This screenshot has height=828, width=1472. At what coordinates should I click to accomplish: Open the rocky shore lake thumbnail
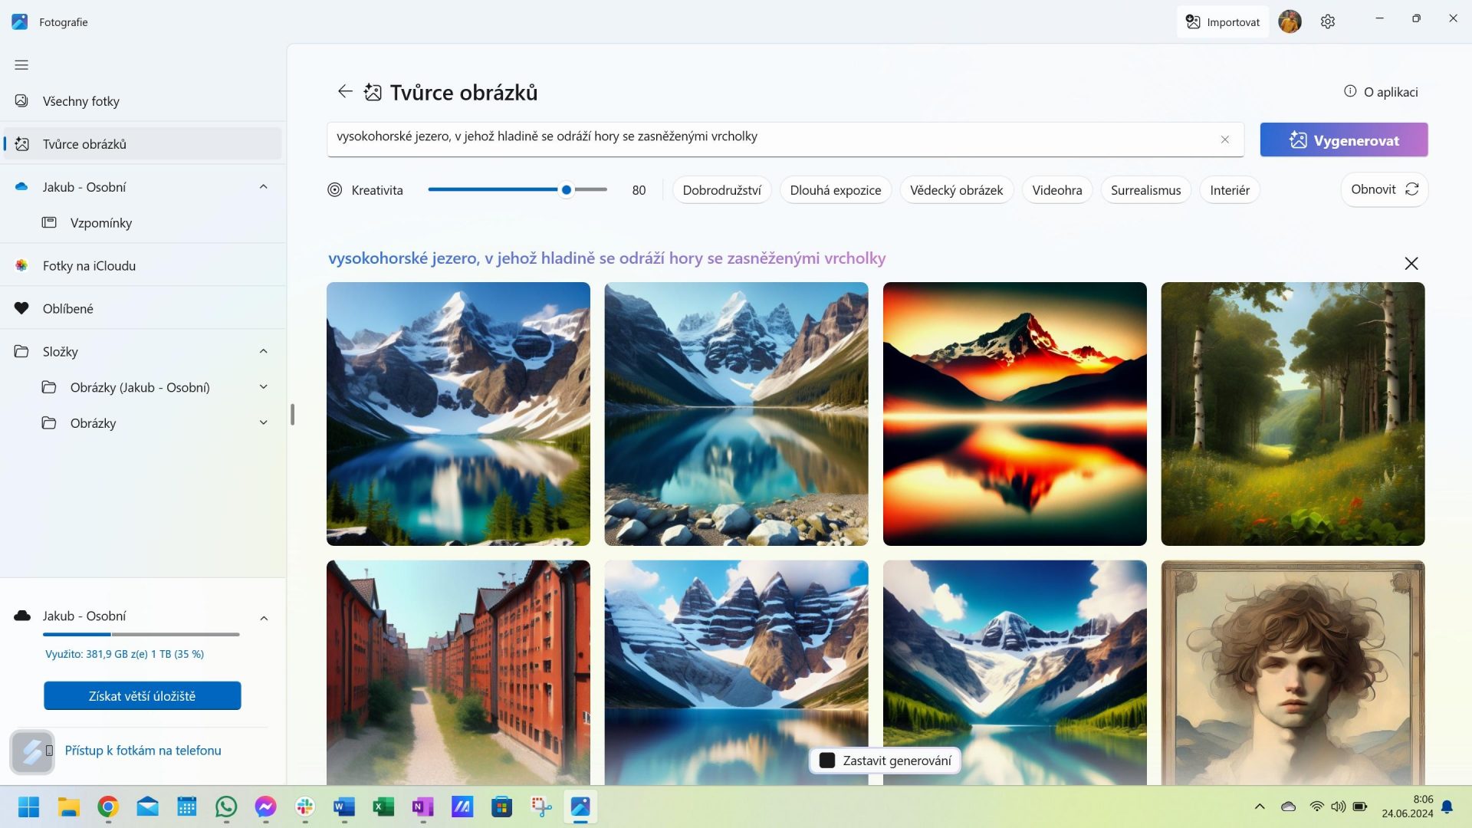click(736, 414)
